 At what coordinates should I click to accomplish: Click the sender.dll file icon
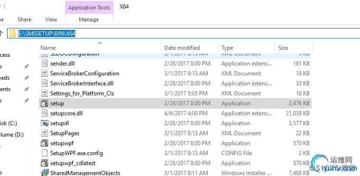click(44, 64)
